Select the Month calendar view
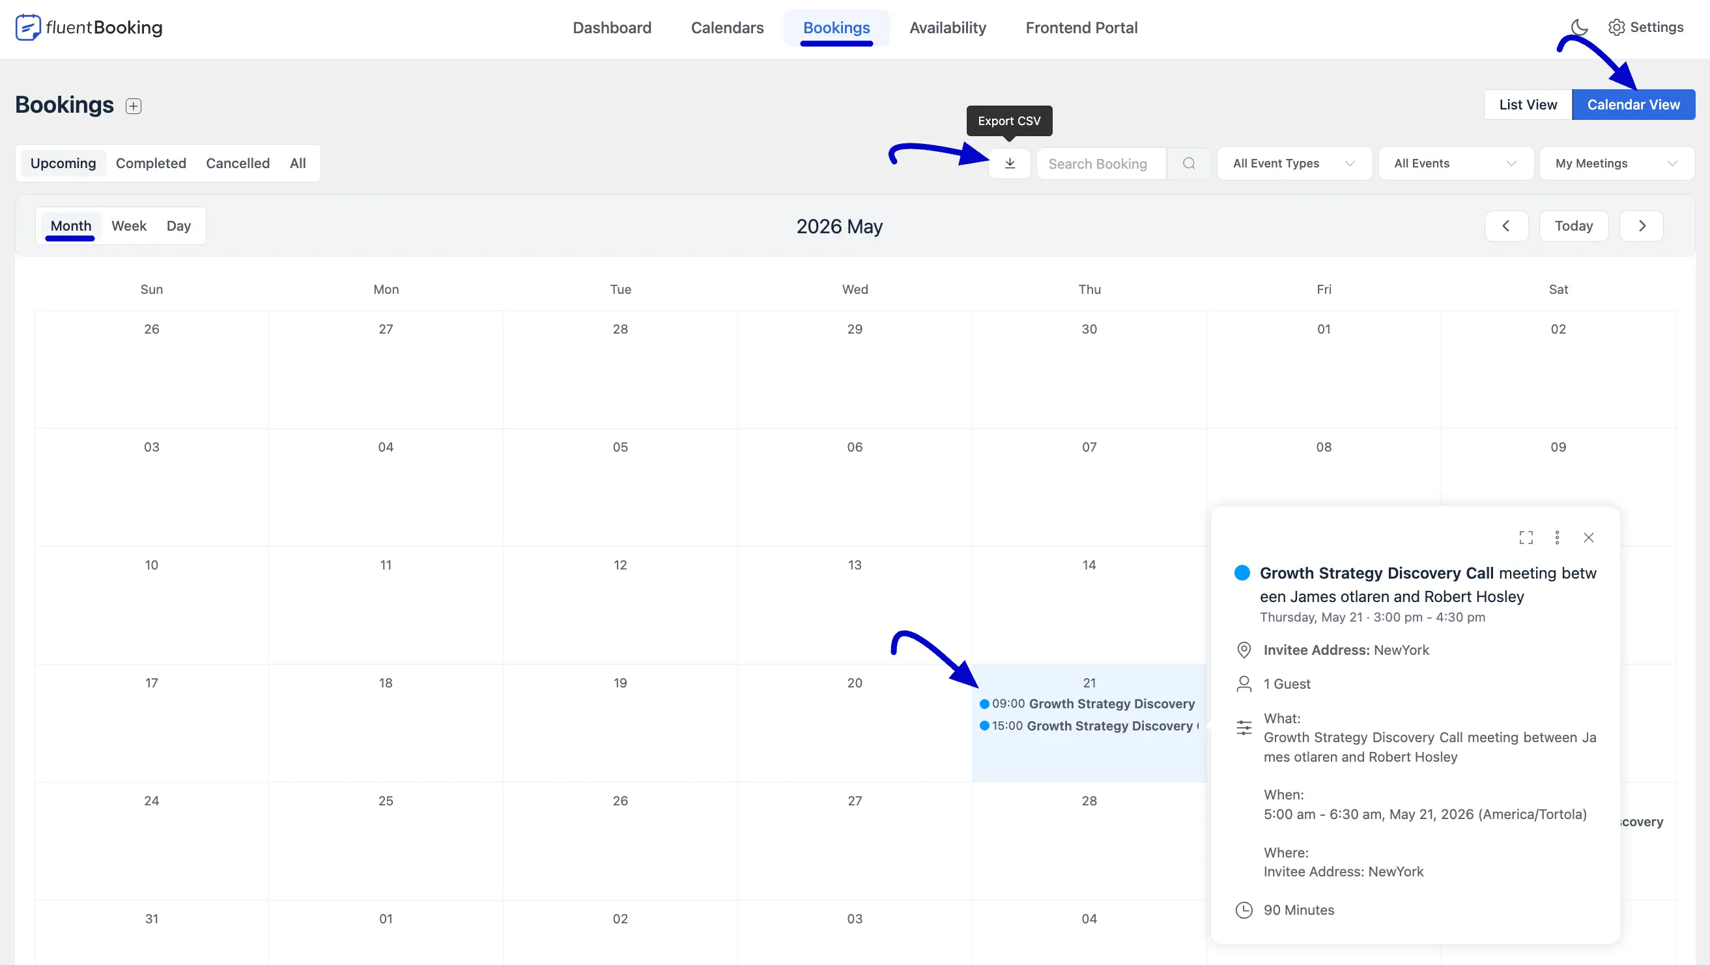 click(x=70, y=226)
